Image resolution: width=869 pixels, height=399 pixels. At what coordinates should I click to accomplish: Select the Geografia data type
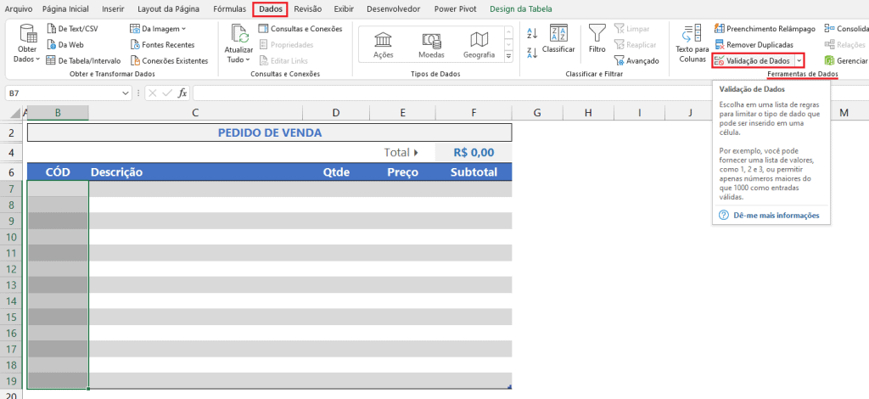[x=479, y=45]
